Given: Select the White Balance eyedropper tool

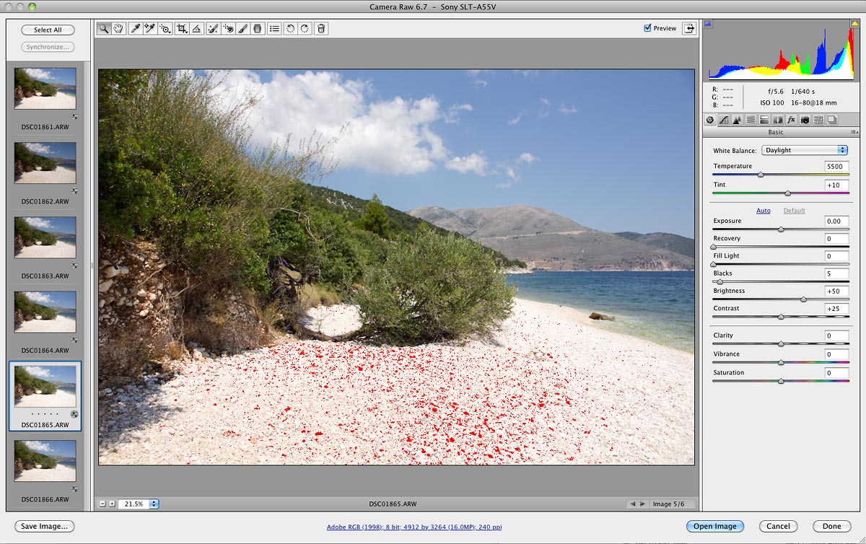Looking at the screenshot, I should click(134, 29).
